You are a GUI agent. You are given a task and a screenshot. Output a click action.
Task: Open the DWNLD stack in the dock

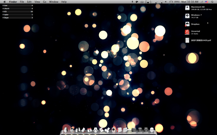point(146,130)
